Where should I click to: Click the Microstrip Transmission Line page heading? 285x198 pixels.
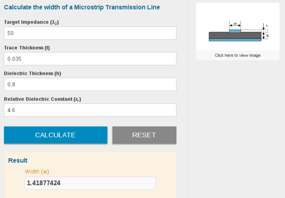(x=82, y=7)
